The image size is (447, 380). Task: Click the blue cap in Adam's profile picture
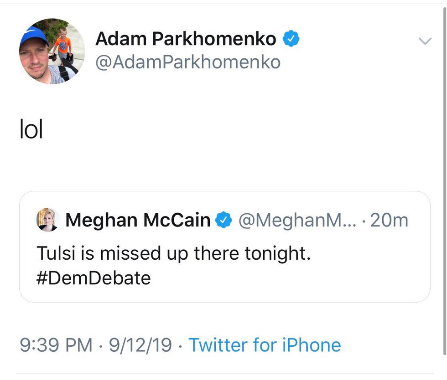(x=32, y=36)
